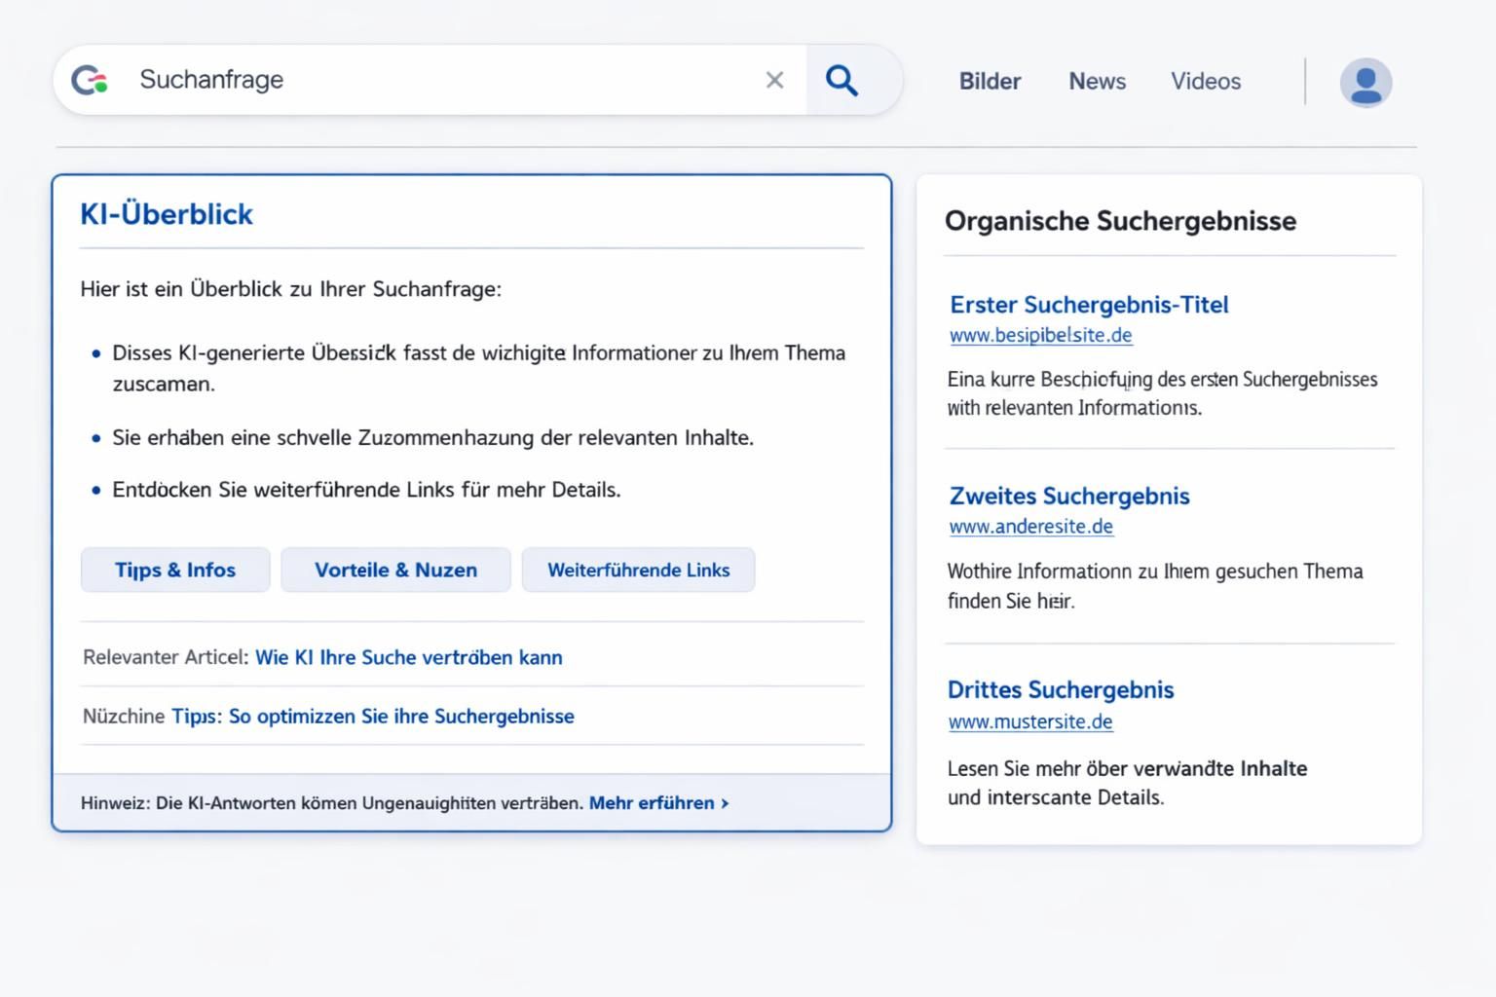Click the www.besipibelsite.de URL
This screenshot has height=997, width=1496.
tap(1040, 334)
